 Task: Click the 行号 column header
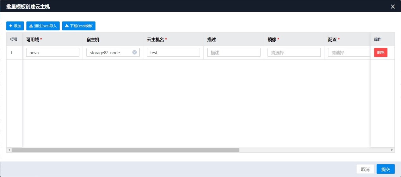pyautogui.click(x=14, y=39)
